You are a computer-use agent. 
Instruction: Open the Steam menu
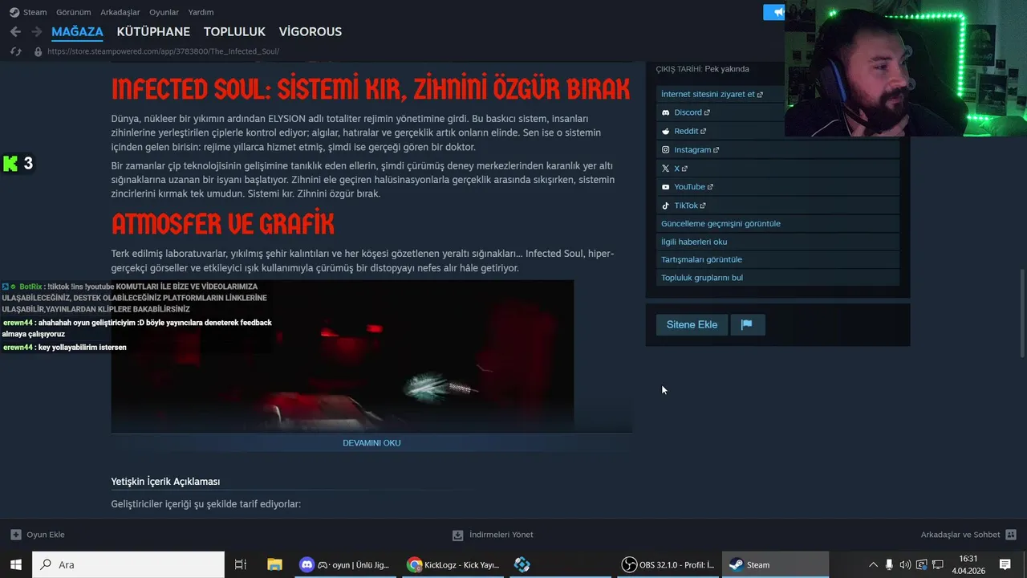35,12
